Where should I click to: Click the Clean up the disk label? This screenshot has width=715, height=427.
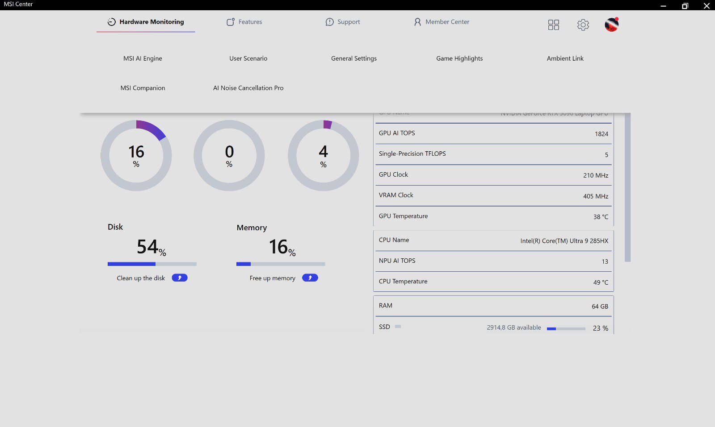(141, 278)
